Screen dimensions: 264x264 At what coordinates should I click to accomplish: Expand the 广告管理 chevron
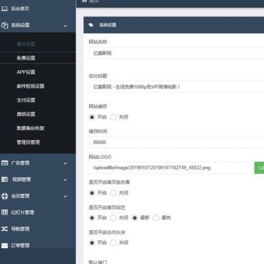65,163
